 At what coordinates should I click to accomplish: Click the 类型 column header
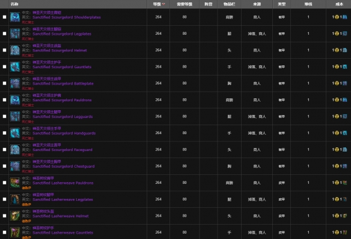pos(282,4)
